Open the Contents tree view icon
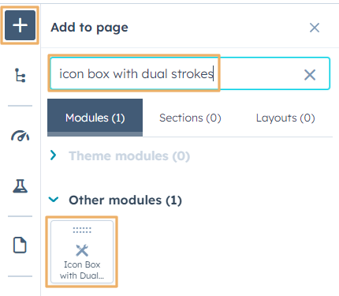This screenshot has width=339, height=296. (20, 75)
